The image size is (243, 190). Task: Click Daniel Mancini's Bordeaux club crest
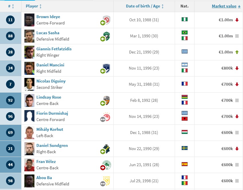[106, 68]
